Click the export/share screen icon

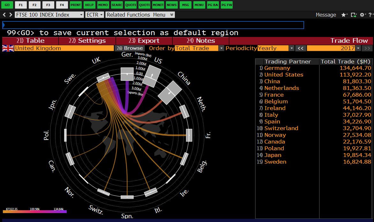point(353,15)
